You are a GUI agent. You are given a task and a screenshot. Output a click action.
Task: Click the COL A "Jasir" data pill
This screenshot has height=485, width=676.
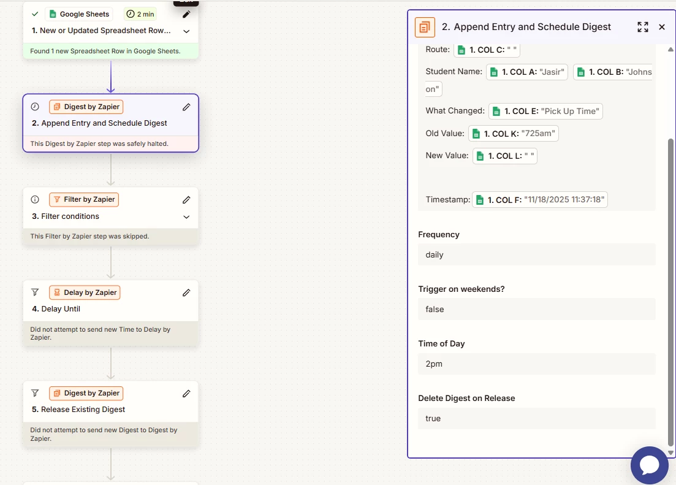coord(527,72)
